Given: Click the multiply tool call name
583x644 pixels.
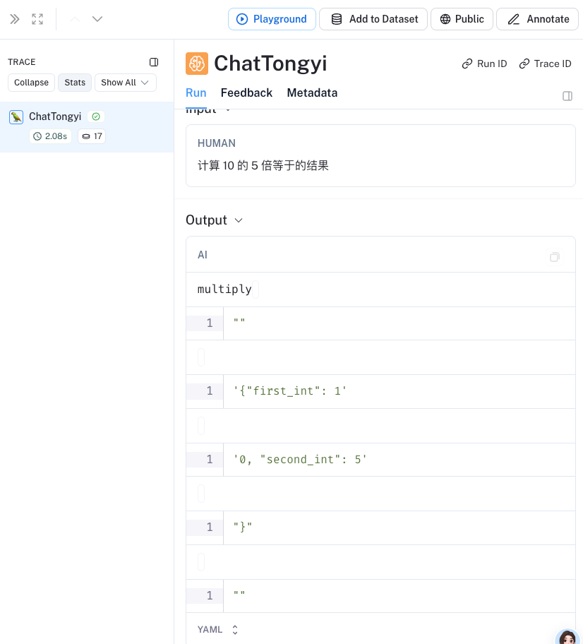Looking at the screenshot, I should tap(224, 289).
